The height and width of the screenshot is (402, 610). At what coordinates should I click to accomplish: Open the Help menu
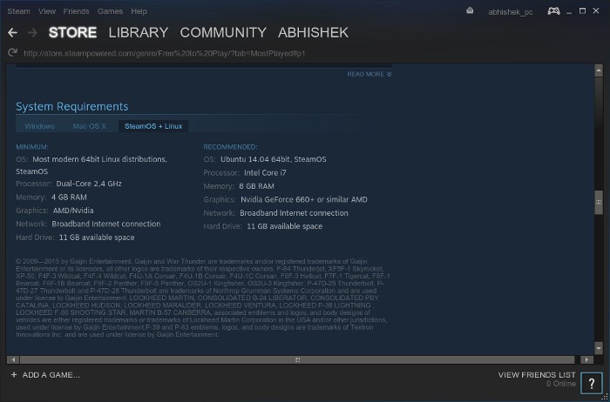point(139,11)
